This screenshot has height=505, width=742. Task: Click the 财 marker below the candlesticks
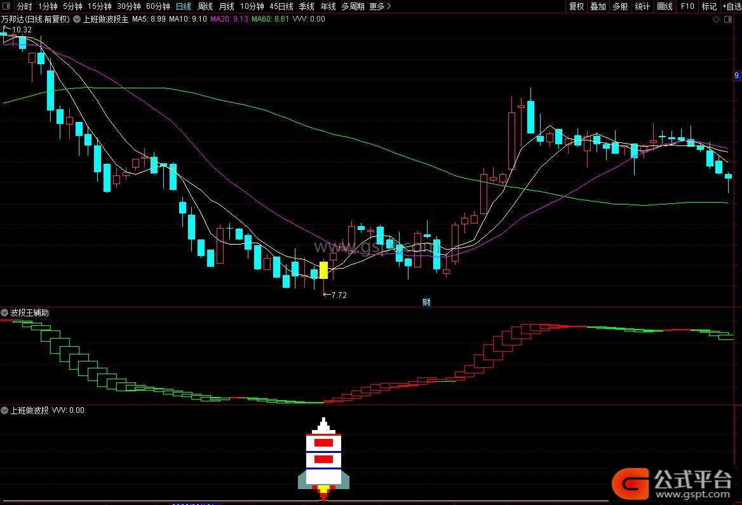point(426,302)
